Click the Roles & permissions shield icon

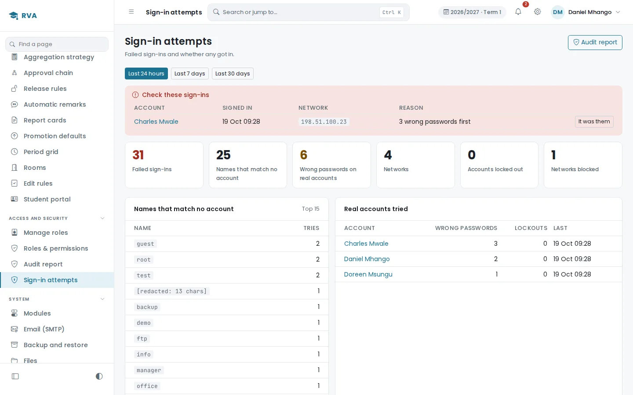pyautogui.click(x=15, y=248)
